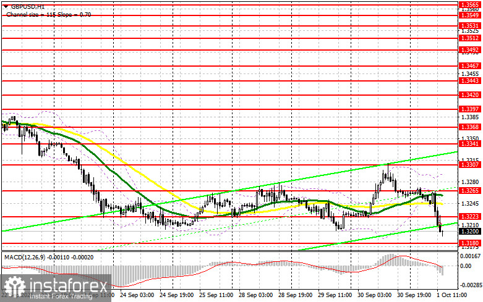Select the red 1.3397 price level label
Screen dimensions: 483x302
click(469, 109)
